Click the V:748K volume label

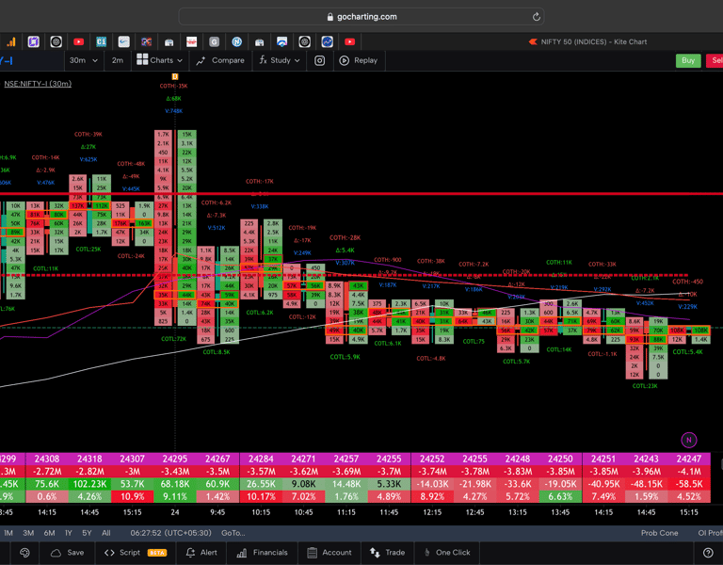pos(174,111)
